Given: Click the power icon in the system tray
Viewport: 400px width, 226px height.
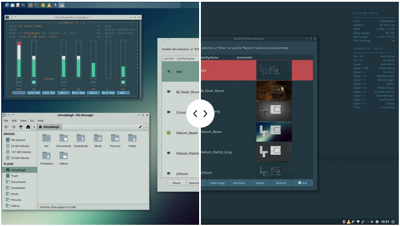Looking at the screenshot, I should click(x=393, y=222).
